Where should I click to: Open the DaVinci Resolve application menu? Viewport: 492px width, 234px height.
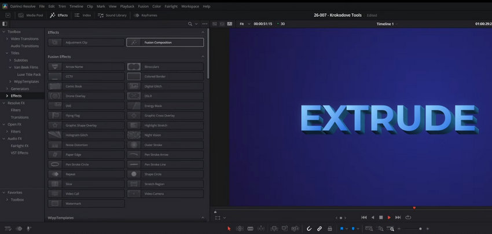click(23, 6)
